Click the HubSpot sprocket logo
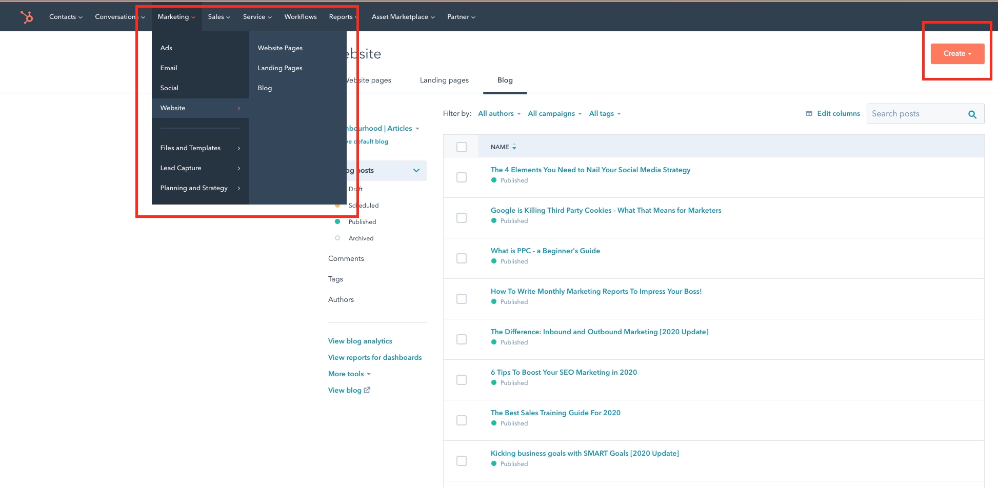 [x=27, y=17]
